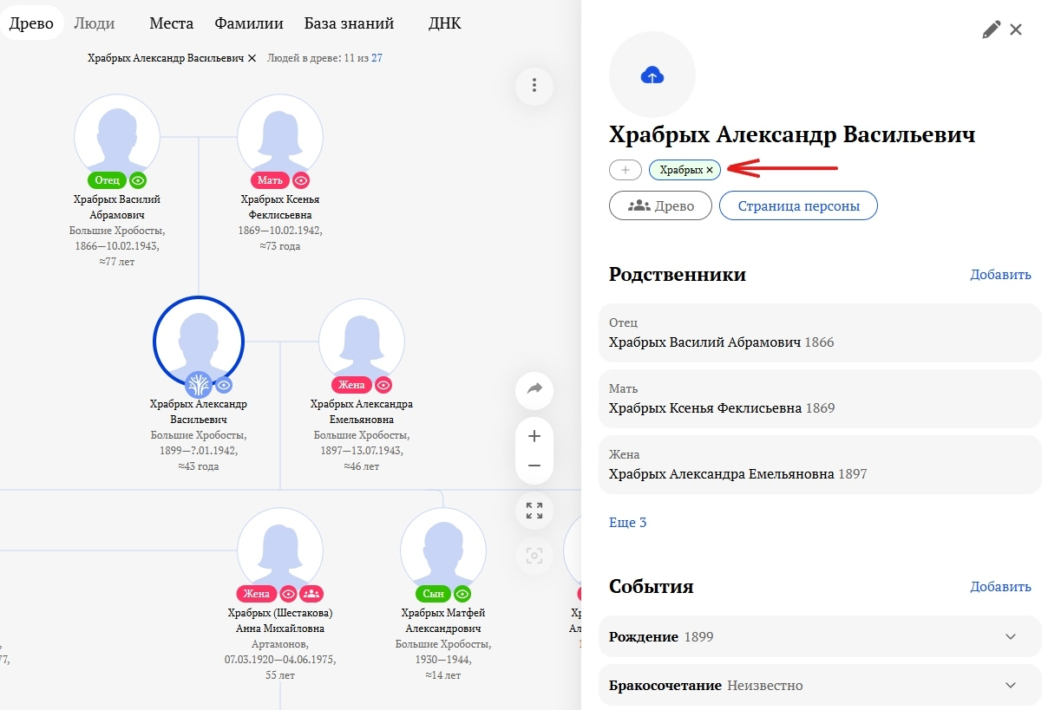Click the cloud upload photo icon

point(652,75)
